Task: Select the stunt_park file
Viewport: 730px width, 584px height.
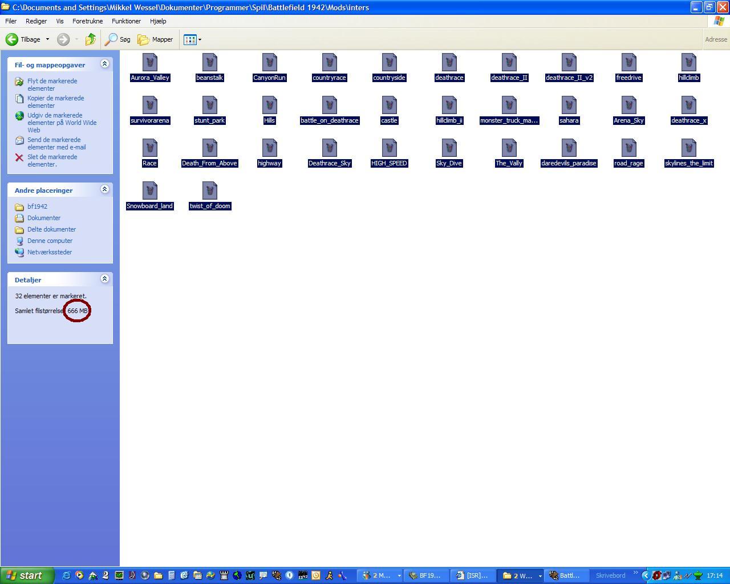Action: click(x=209, y=110)
